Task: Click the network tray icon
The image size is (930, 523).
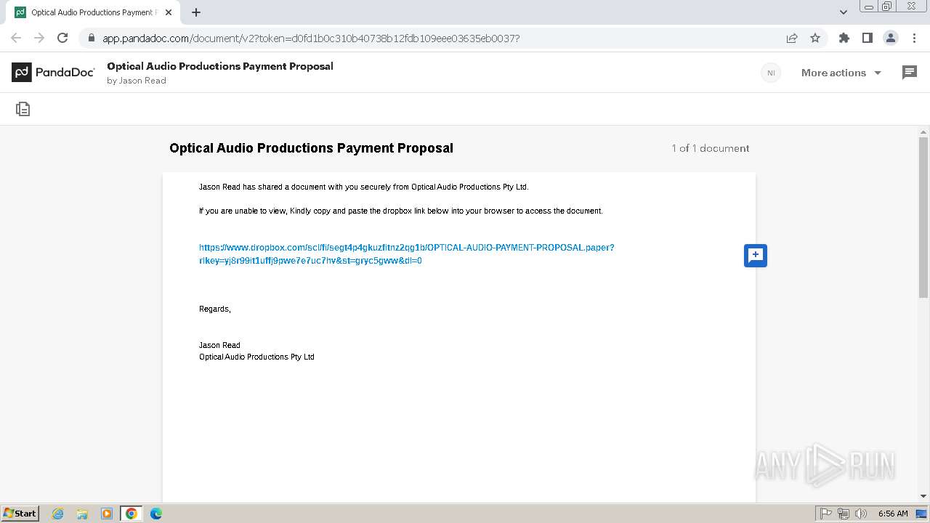Action: pos(844,514)
